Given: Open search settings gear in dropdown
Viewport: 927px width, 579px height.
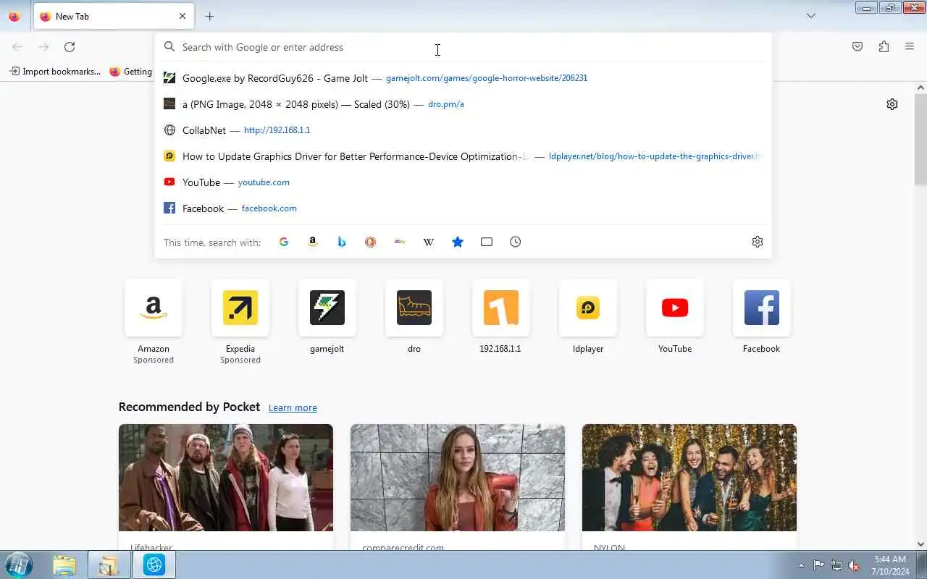Looking at the screenshot, I should (758, 242).
